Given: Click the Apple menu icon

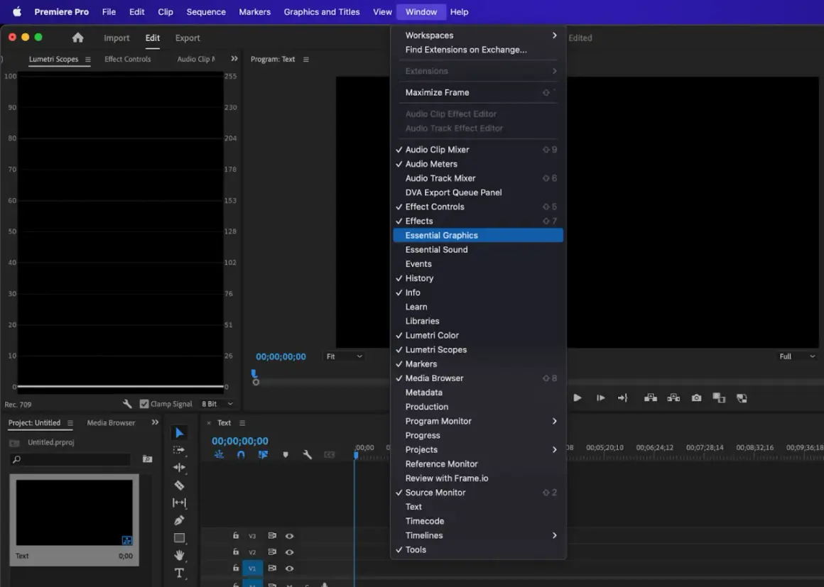Looking at the screenshot, I should coord(17,11).
